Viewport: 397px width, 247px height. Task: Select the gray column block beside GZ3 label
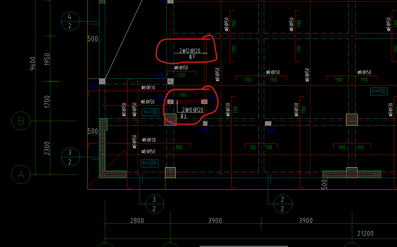[204, 102]
